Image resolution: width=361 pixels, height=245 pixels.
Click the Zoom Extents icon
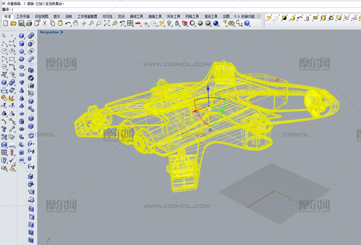point(107,23)
